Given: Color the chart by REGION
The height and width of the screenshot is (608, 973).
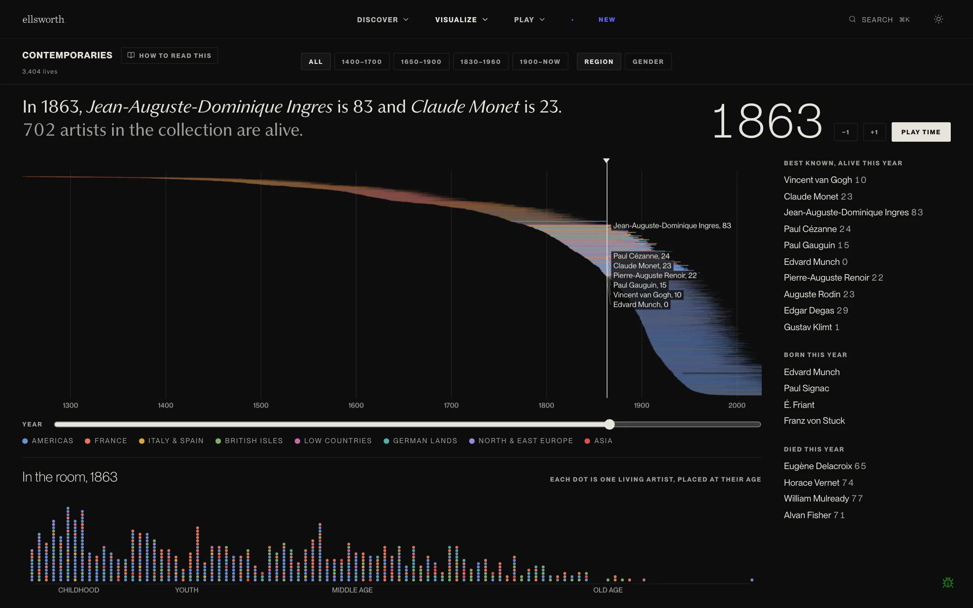Looking at the screenshot, I should [599, 62].
